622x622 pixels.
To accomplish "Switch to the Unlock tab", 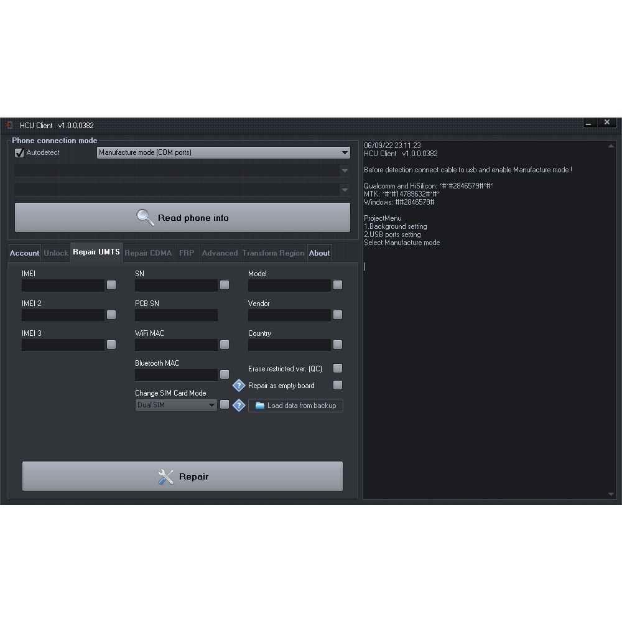I will coord(56,253).
